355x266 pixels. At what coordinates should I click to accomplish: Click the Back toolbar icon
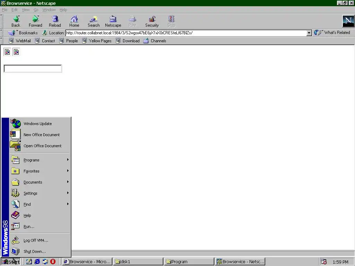click(x=16, y=21)
